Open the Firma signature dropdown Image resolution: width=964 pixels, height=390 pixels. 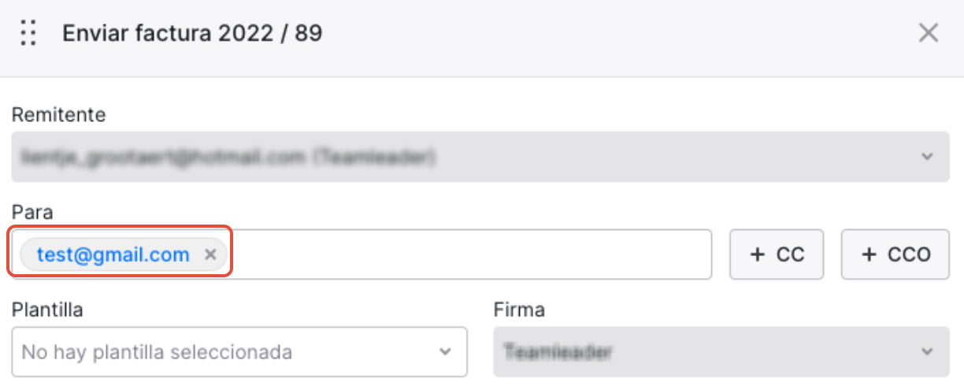point(721,351)
